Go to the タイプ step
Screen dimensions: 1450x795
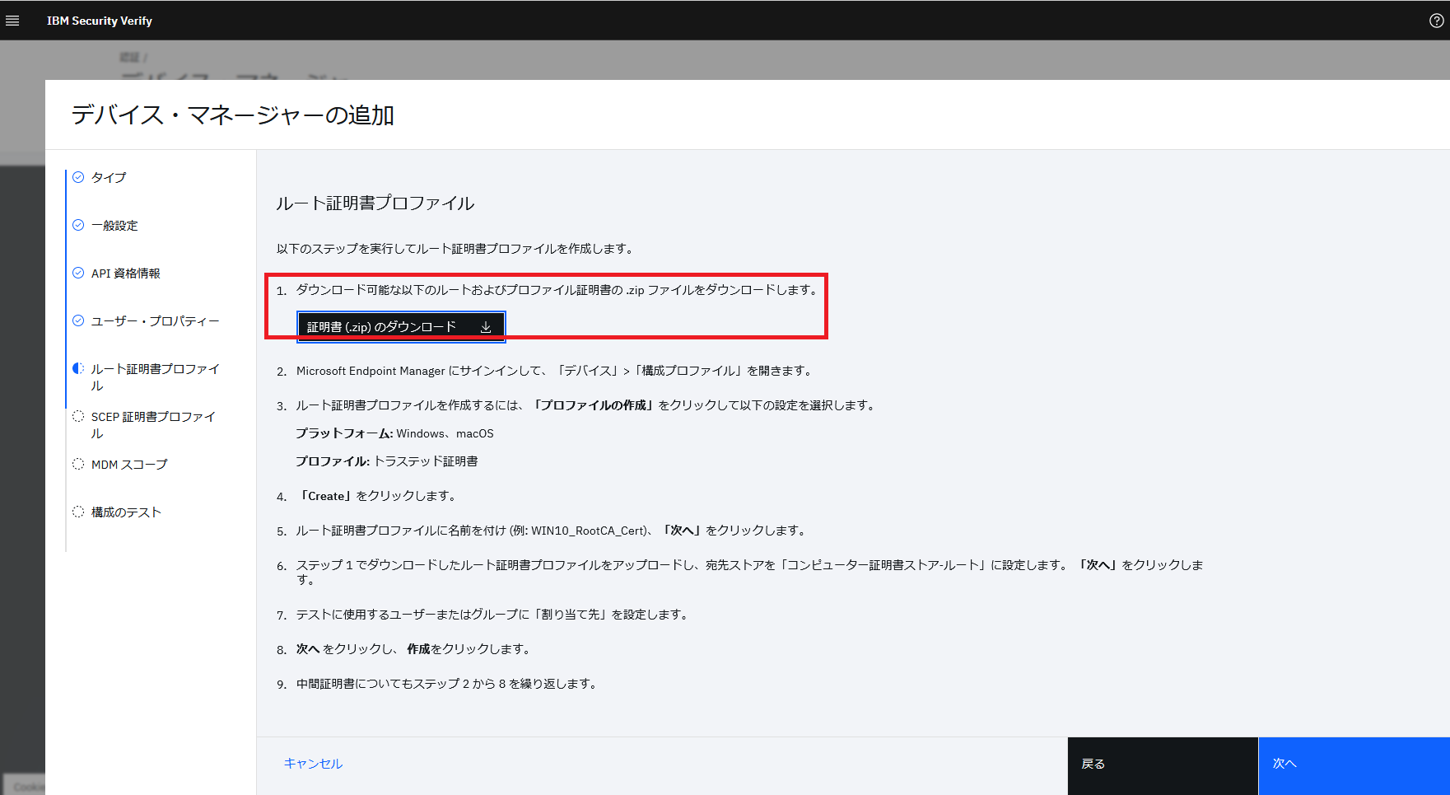coord(109,177)
